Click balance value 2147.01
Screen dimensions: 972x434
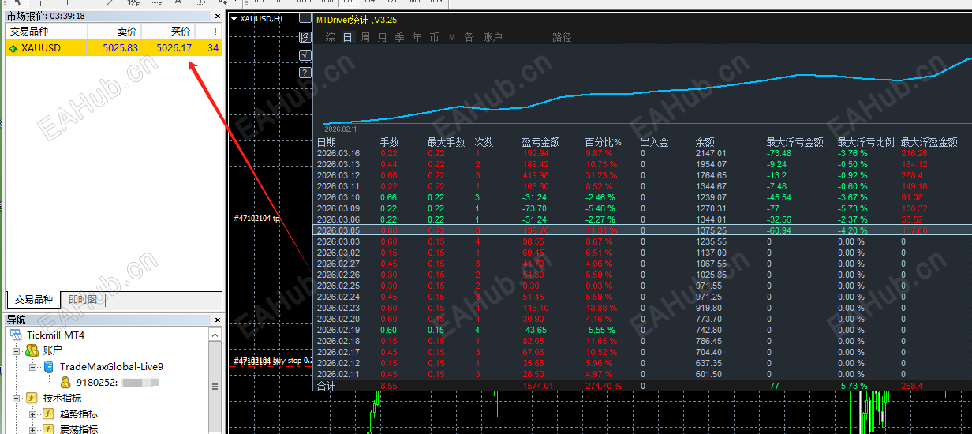click(x=711, y=153)
